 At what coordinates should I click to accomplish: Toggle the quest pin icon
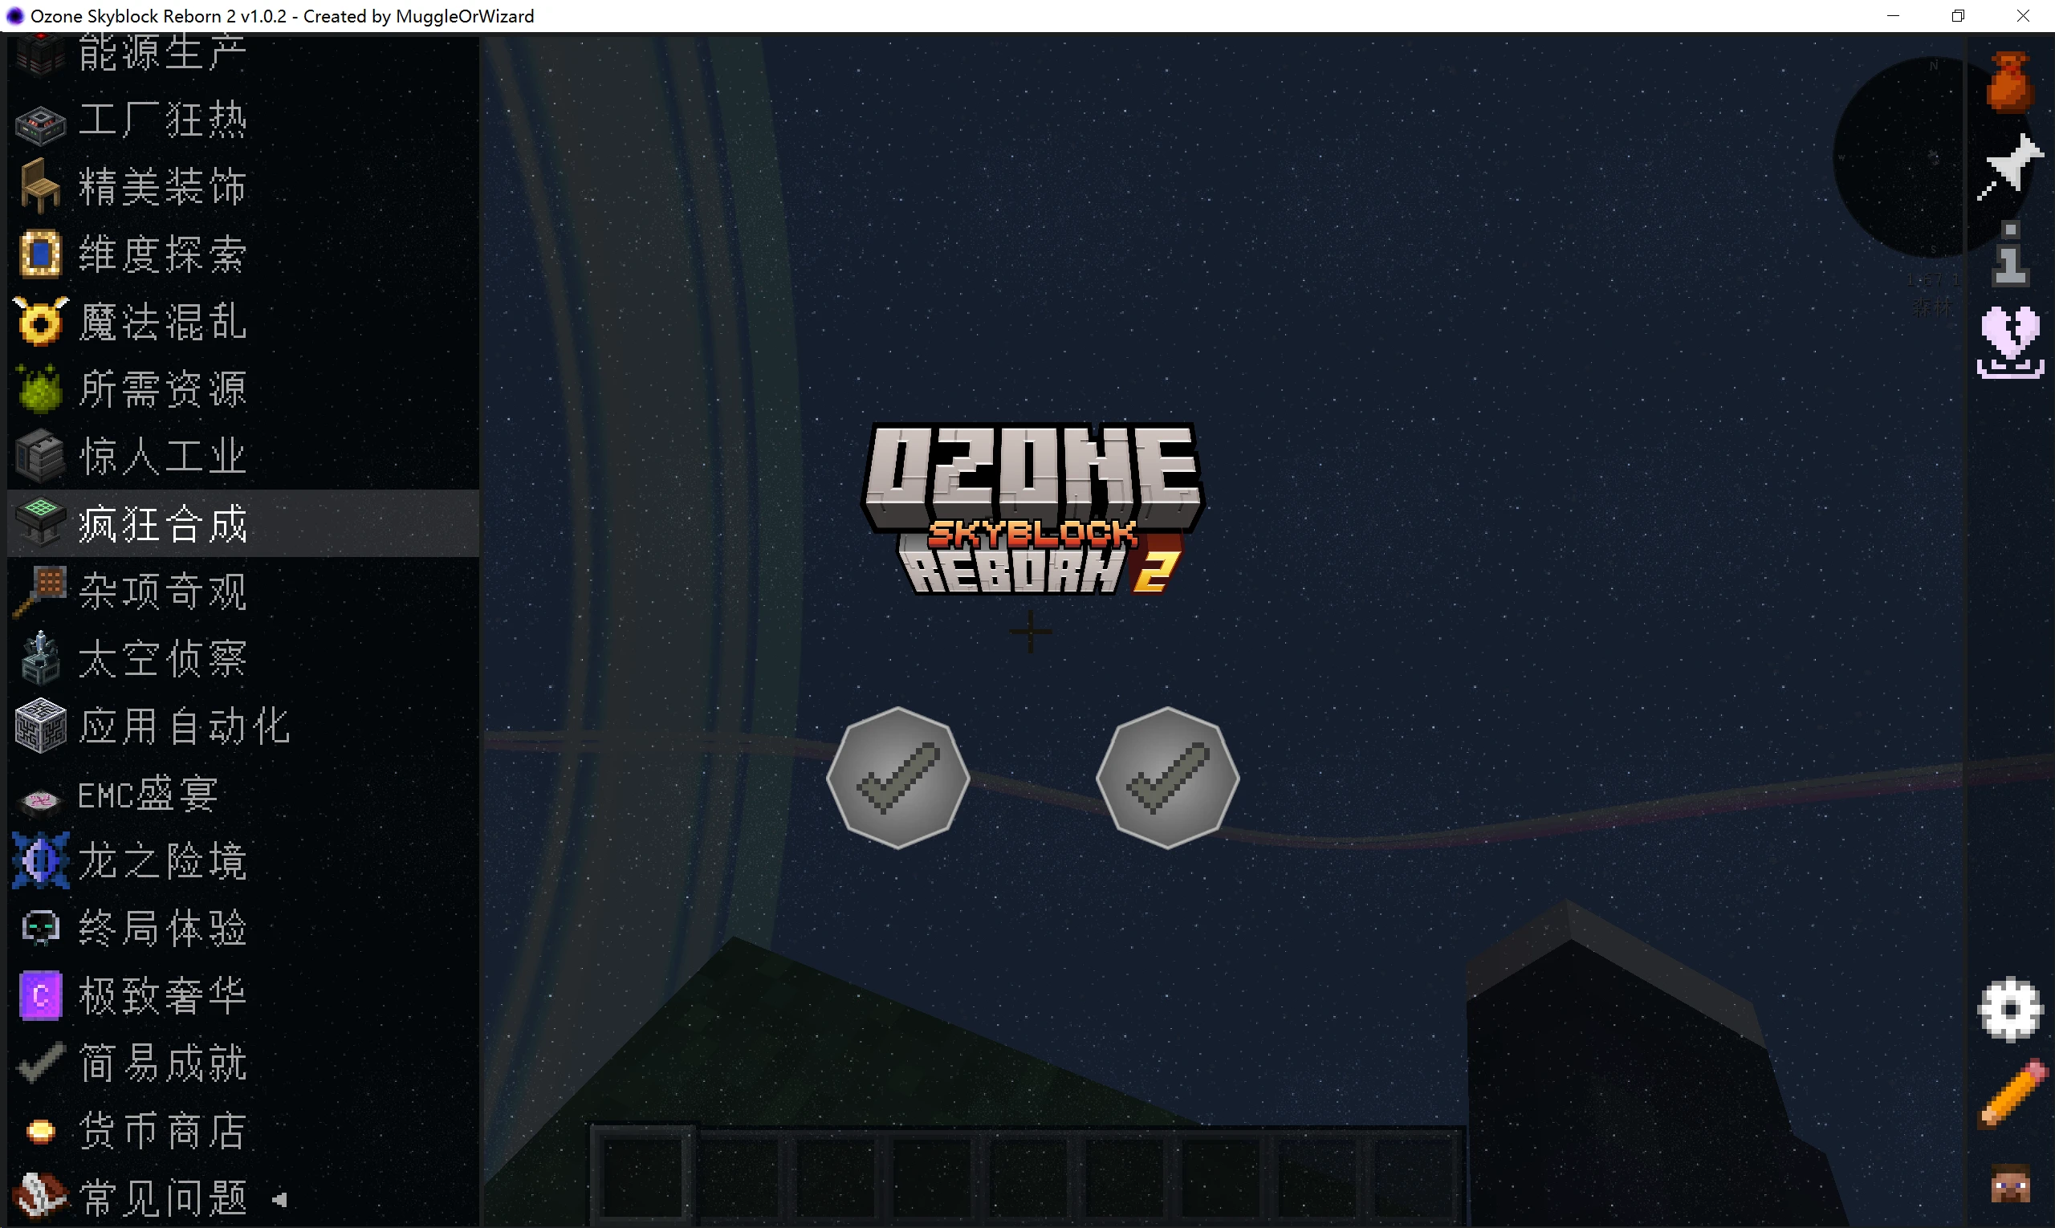click(x=2009, y=166)
